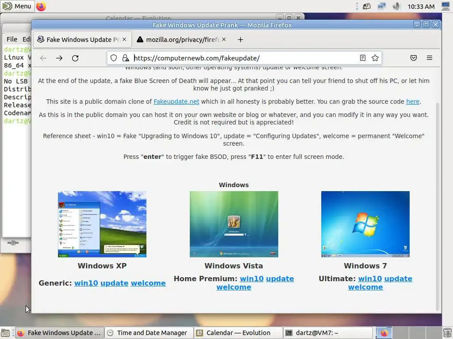Open the trash icon in bottom panel

tap(447, 333)
